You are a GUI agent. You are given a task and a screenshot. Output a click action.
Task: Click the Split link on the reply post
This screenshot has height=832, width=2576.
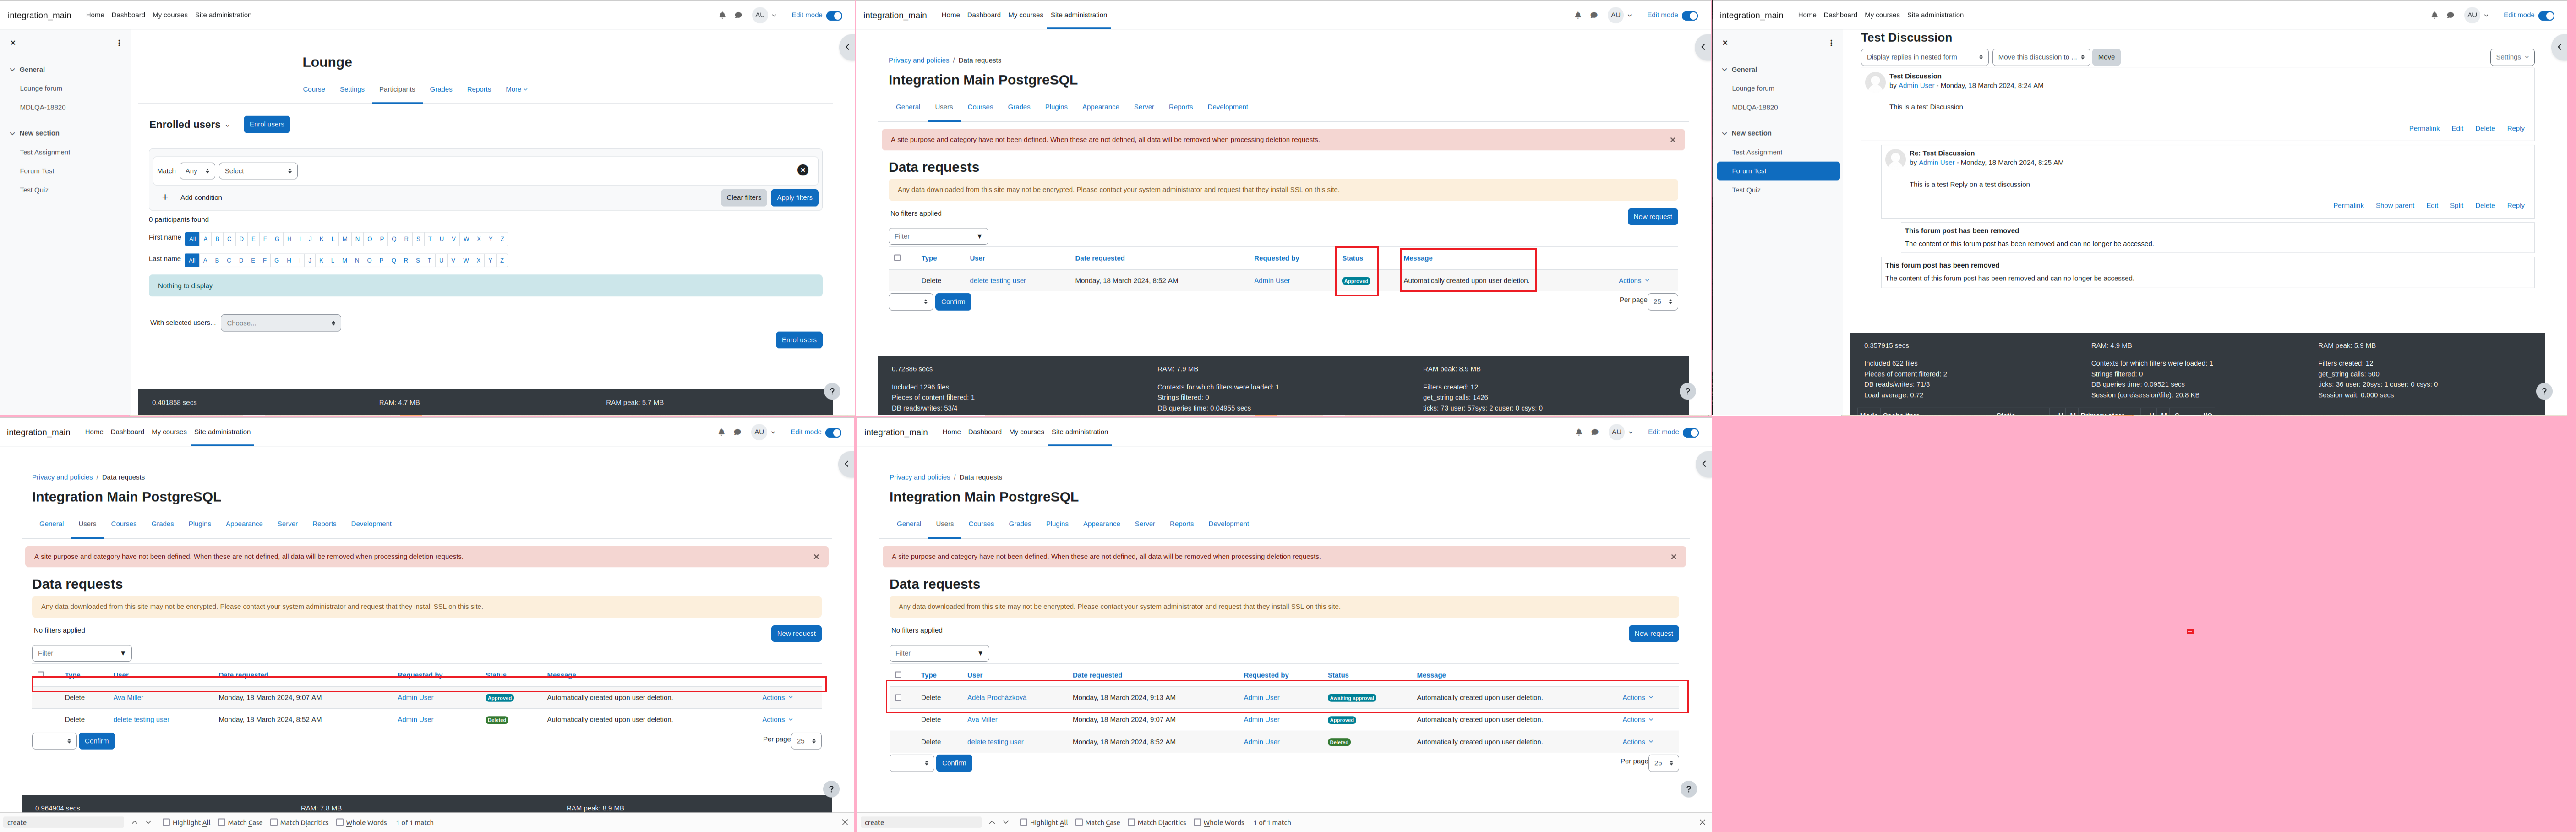2456,206
